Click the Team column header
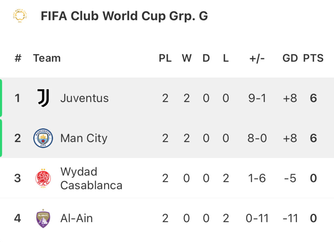The width and height of the screenshot is (334, 242). (x=47, y=58)
